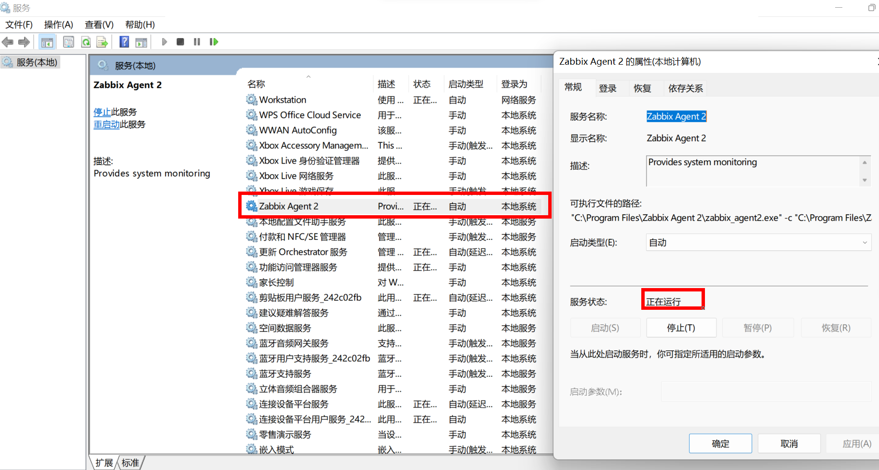The height and width of the screenshot is (470, 879).
Task: Click the Refresh toolbar icon
Action: tap(86, 42)
